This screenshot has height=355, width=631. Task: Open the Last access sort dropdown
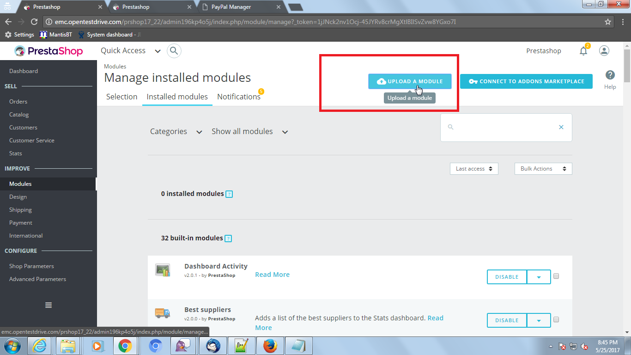(474, 169)
